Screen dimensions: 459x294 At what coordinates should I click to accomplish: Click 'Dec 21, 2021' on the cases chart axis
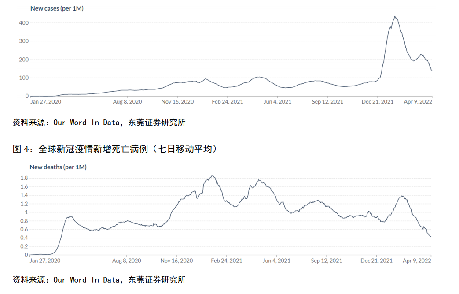(x=377, y=102)
